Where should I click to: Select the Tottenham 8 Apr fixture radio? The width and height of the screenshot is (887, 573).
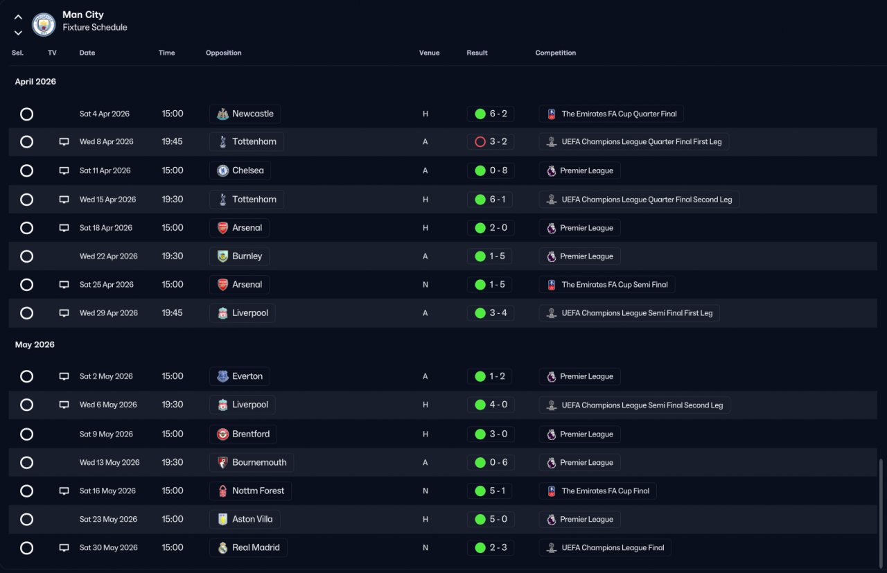(x=26, y=142)
